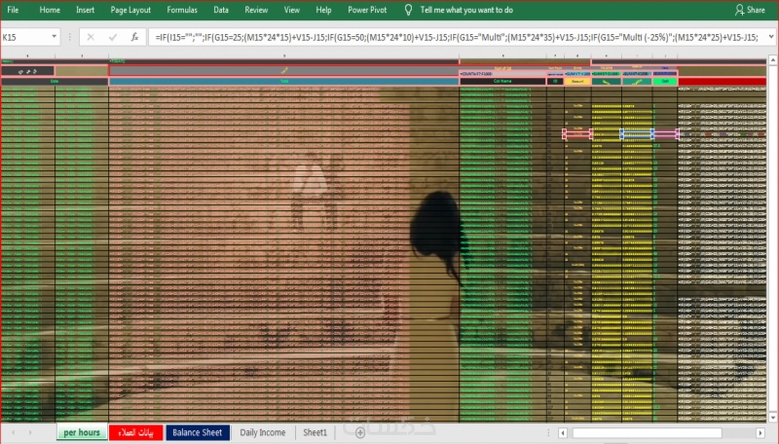
Task: Open the Insert Function fx dialog
Action: click(x=135, y=37)
